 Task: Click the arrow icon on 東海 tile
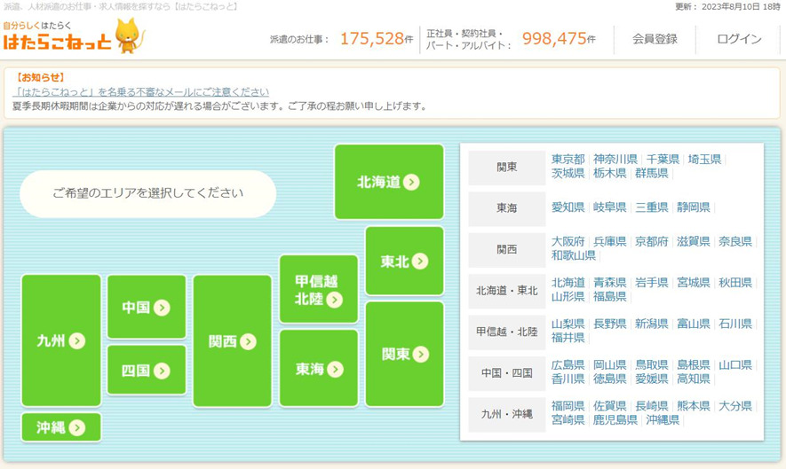pos(335,370)
